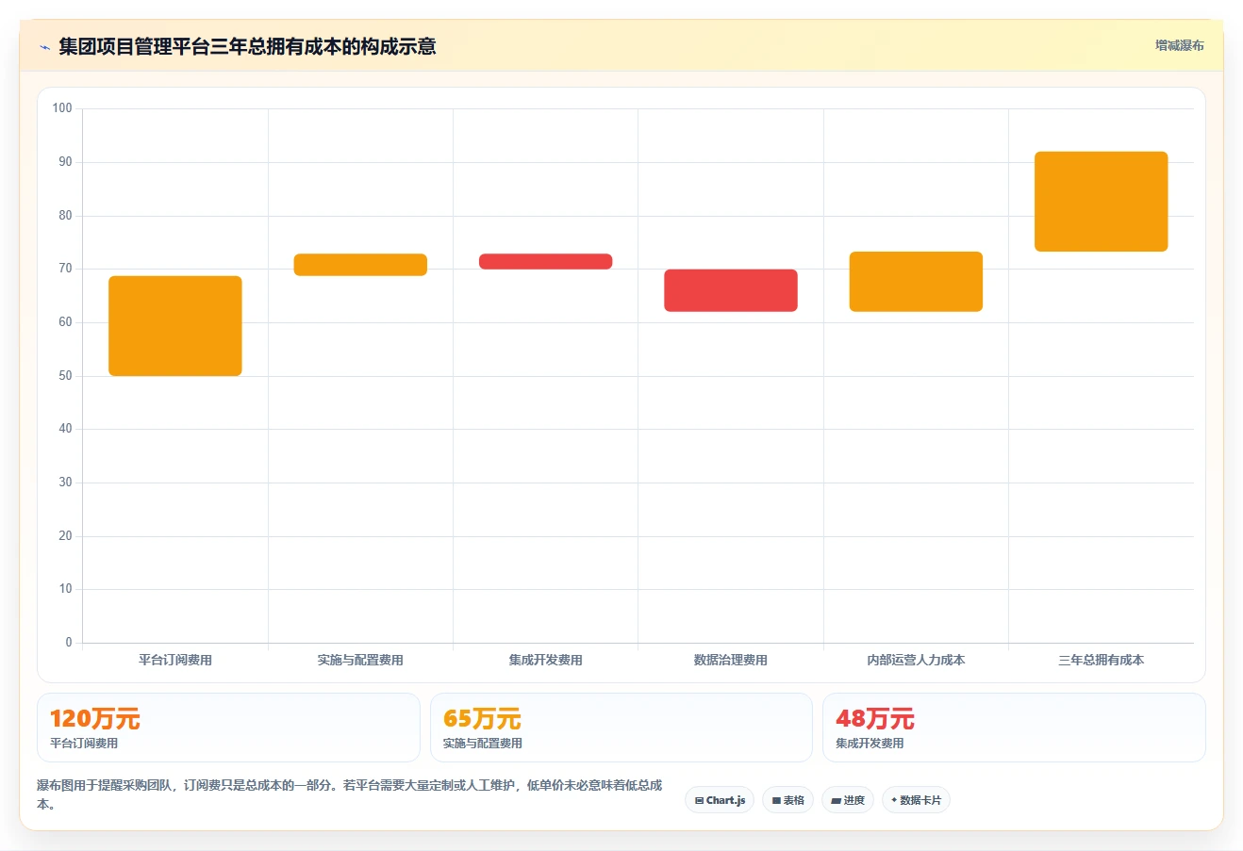The width and height of the screenshot is (1243, 851).
Task: Click the 表格 tag chip
Action: [x=787, y=800]
